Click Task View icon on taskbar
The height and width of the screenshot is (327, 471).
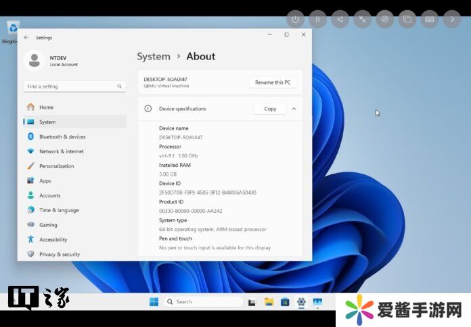click(x=252, y=302)
